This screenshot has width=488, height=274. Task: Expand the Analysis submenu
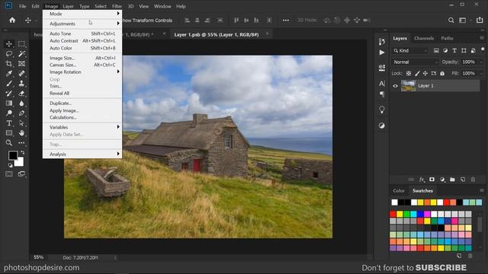click(82, 154)
